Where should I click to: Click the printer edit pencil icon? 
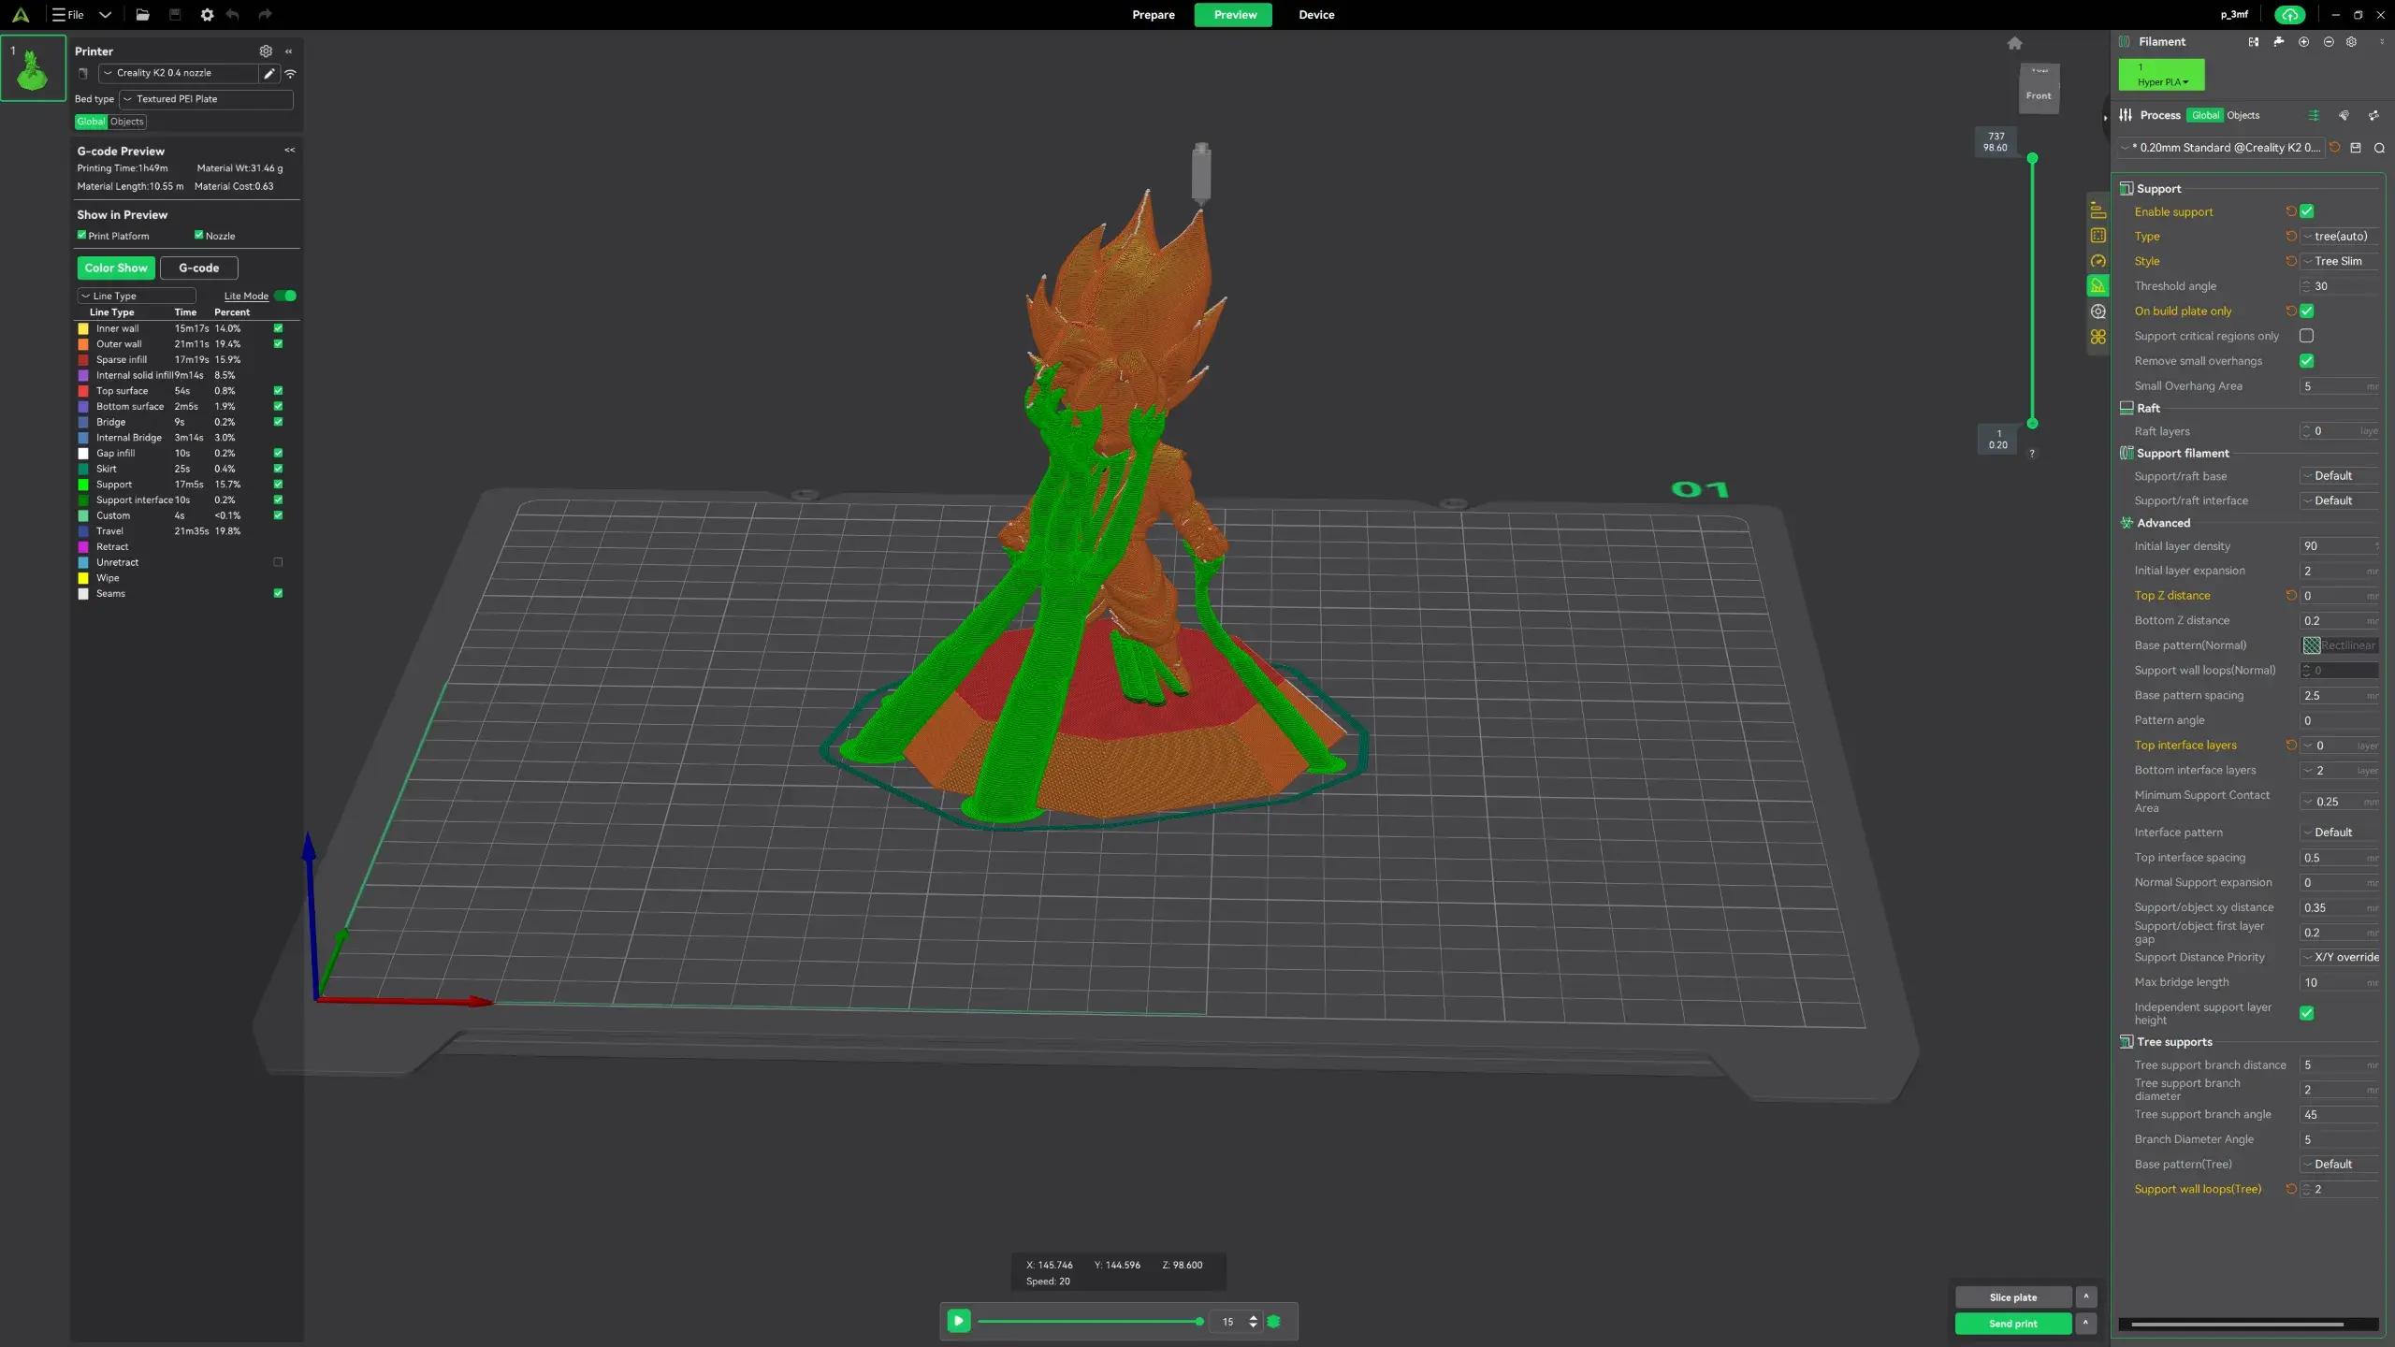pos(269,73)
